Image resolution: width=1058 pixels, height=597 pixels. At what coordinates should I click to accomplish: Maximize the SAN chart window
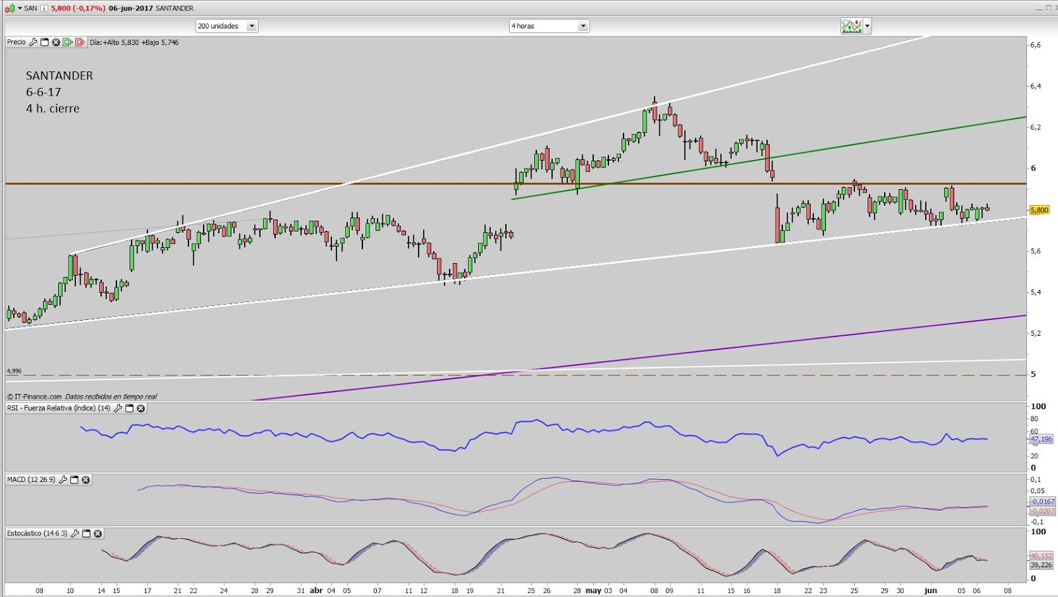tap(1048, 8)
